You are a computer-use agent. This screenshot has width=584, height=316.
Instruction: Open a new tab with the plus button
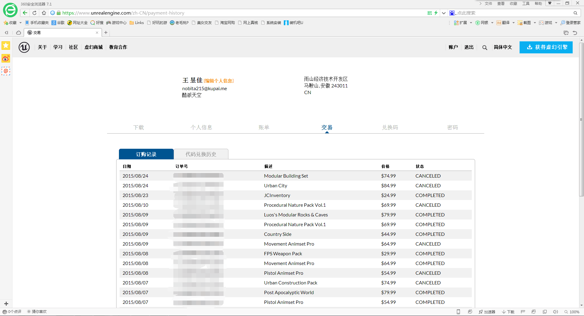(106, 32)
